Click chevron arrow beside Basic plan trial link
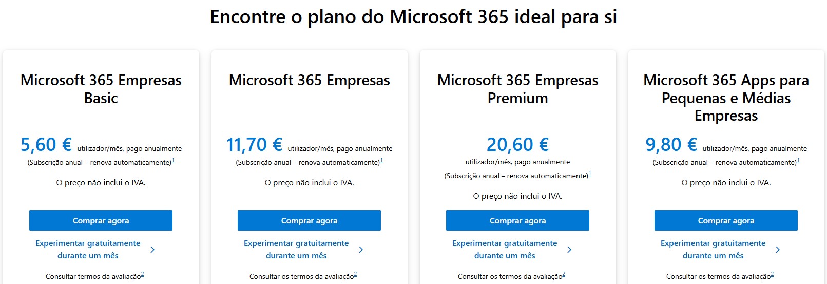Viewport: 827px width, 284px height. [152, 250]
